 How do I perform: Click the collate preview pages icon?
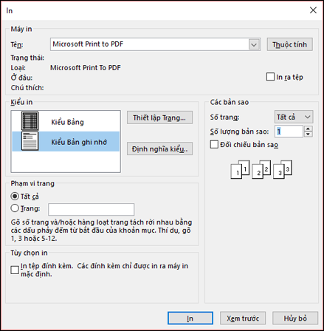tap(261, 169)
